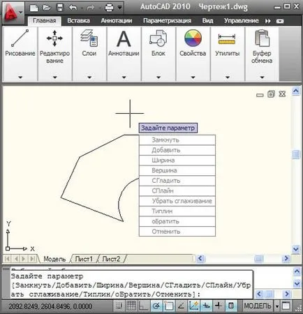Open the Буфер обмена clipboard icon

[x=262, y=38]
